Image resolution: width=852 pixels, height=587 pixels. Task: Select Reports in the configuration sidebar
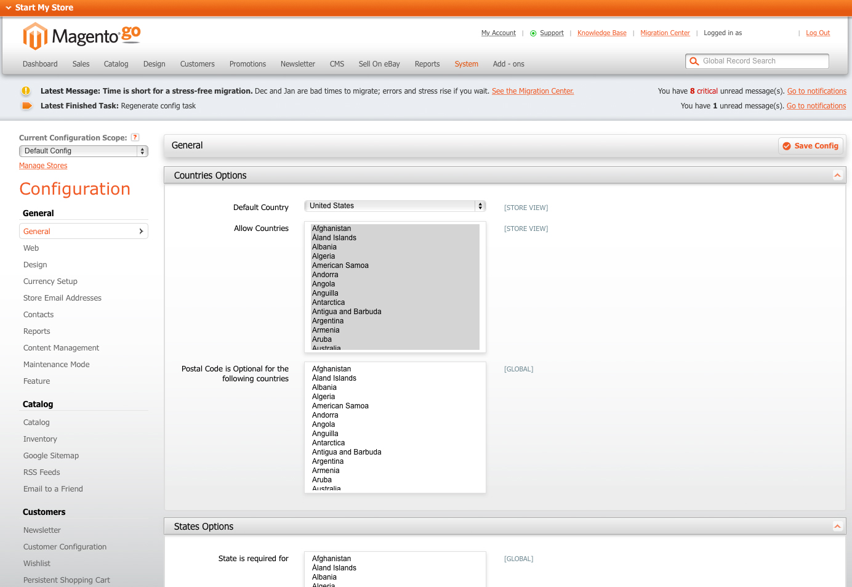point(37,331)
